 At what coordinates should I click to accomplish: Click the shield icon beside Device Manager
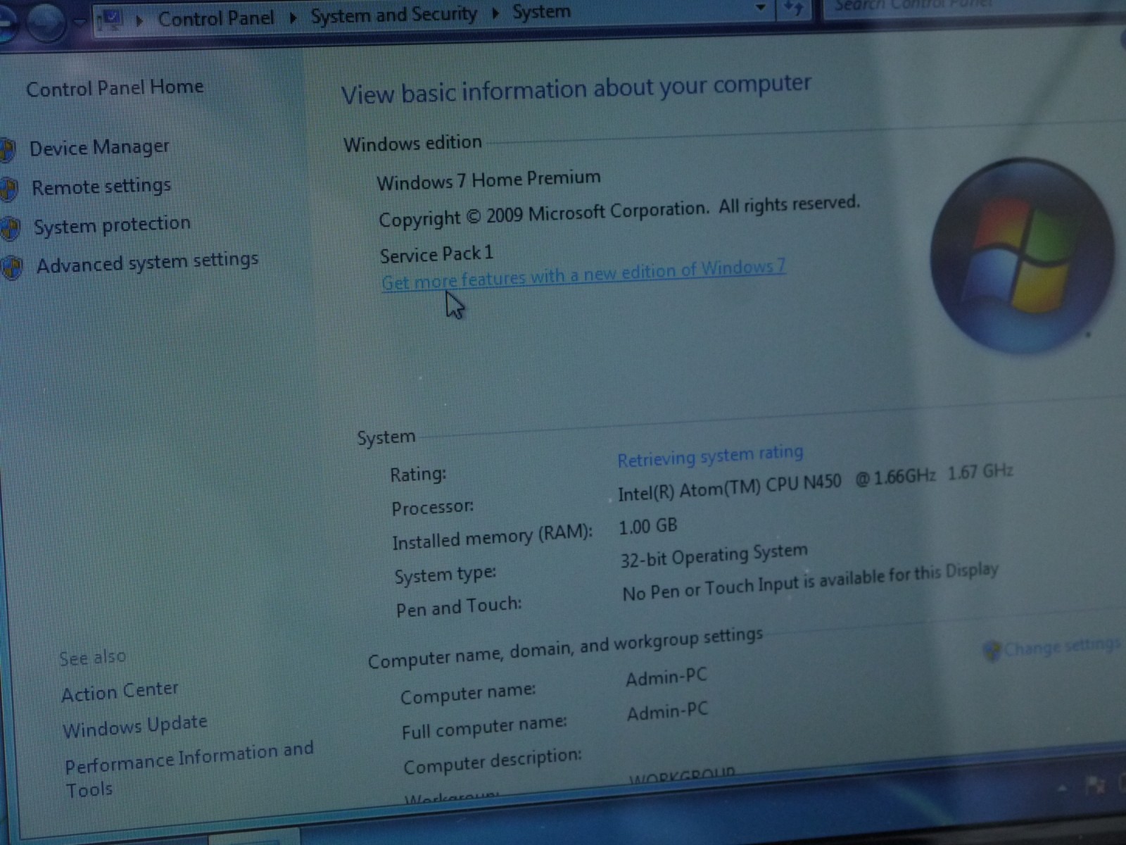tap(7, 149)
